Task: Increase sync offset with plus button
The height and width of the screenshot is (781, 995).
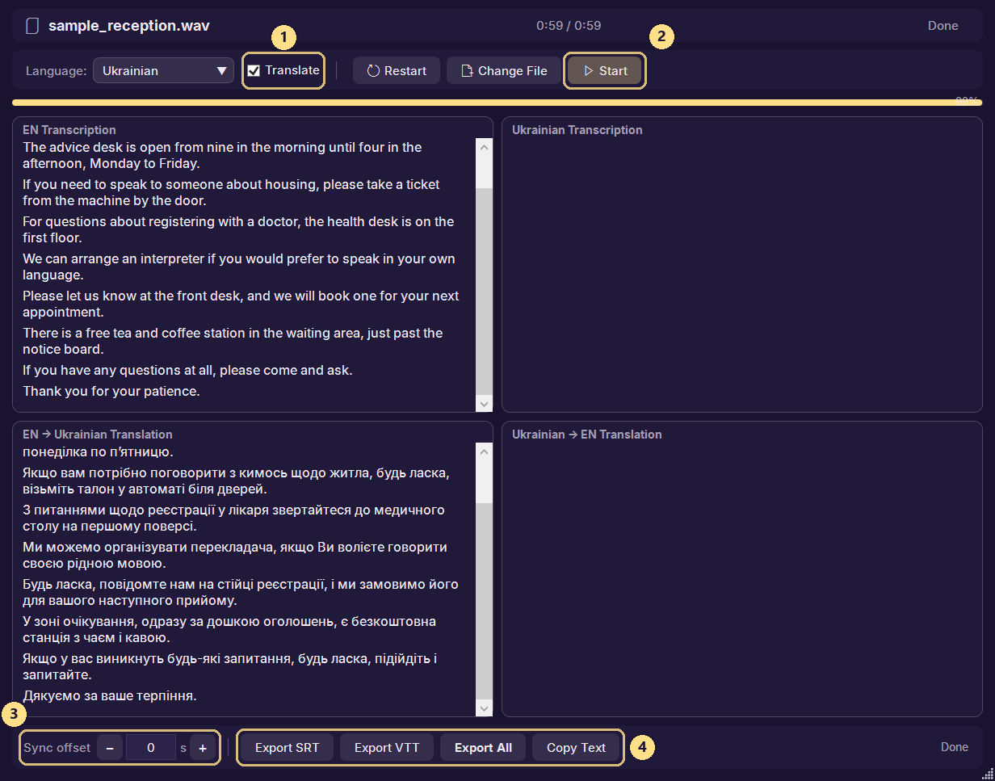Action: pos(203,748)
